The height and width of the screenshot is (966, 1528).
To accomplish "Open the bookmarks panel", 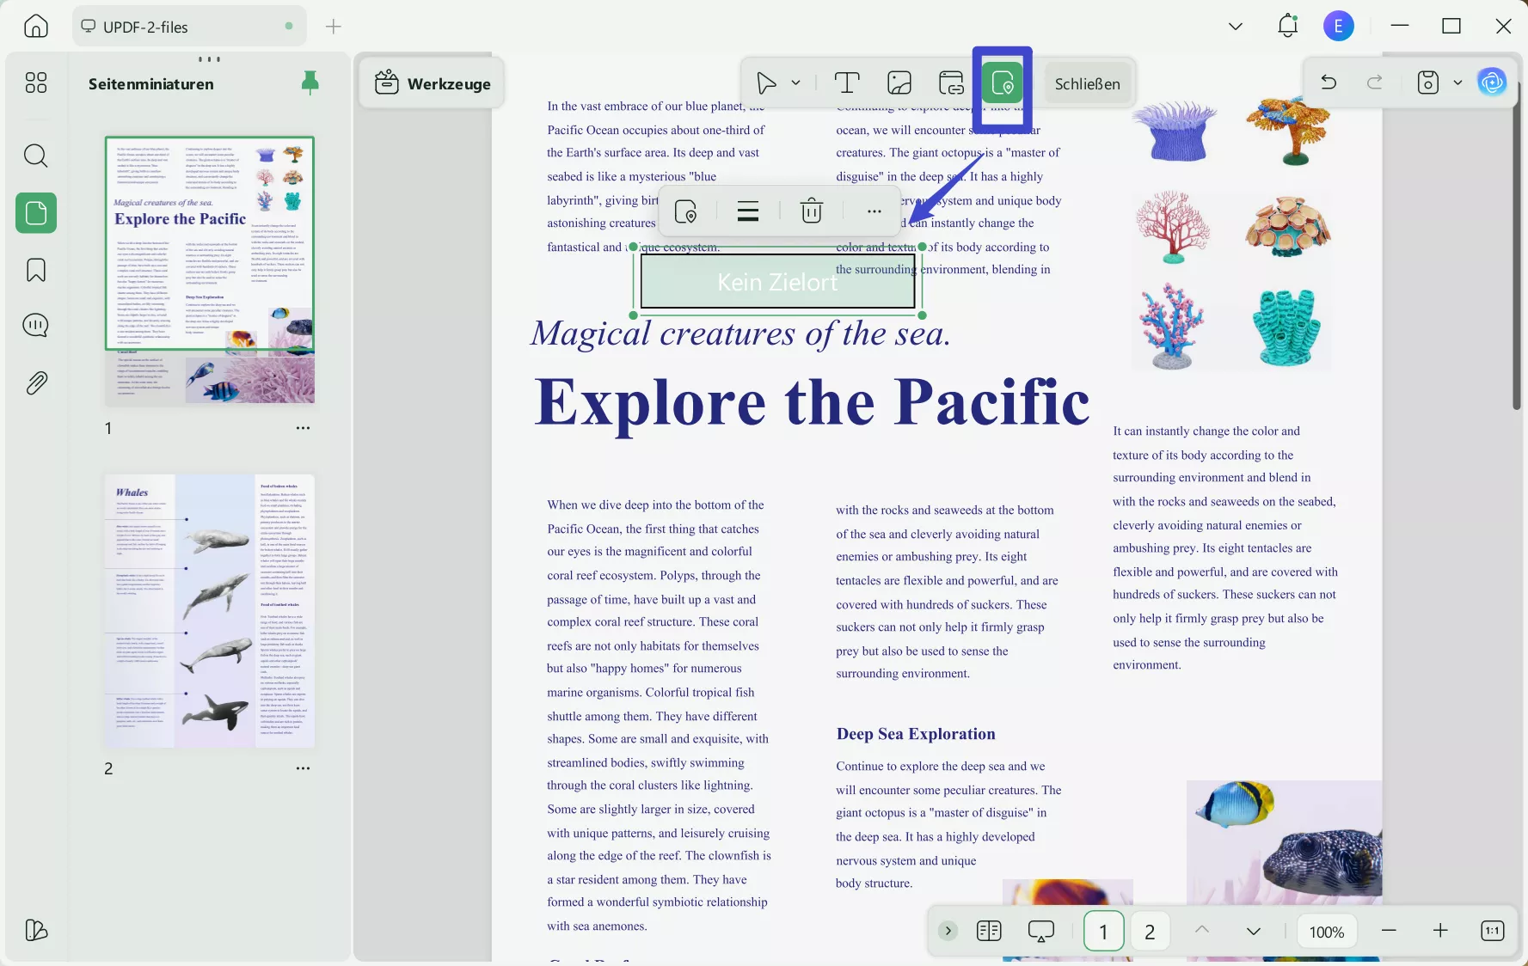I will coord(35,270).
